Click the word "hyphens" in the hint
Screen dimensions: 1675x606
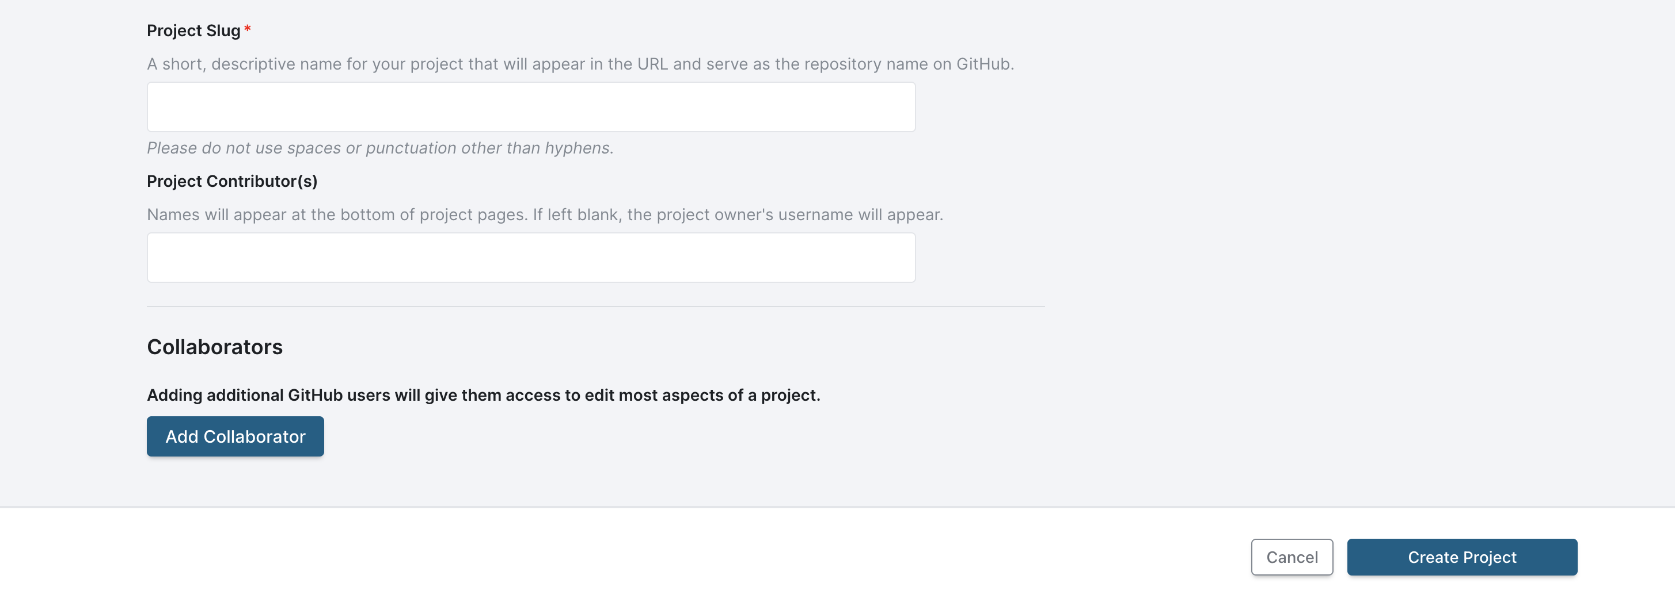577,148
